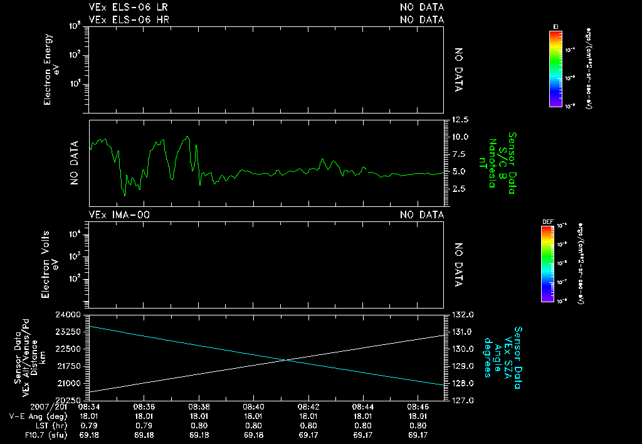This screenshot has width=642, height=444.
Task: Select the 'Electron Energy eV' axis label
Action: [x=51, y=70]
